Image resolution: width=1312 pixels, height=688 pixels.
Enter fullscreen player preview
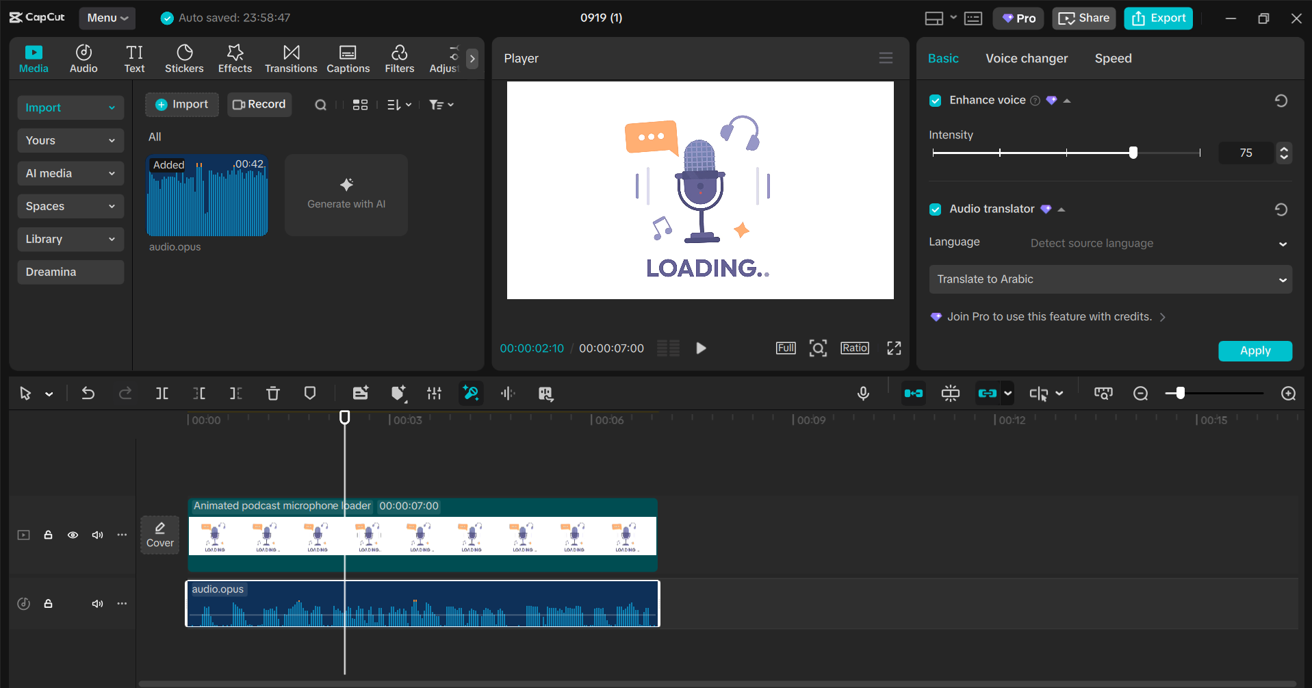(x=894, y=348)
